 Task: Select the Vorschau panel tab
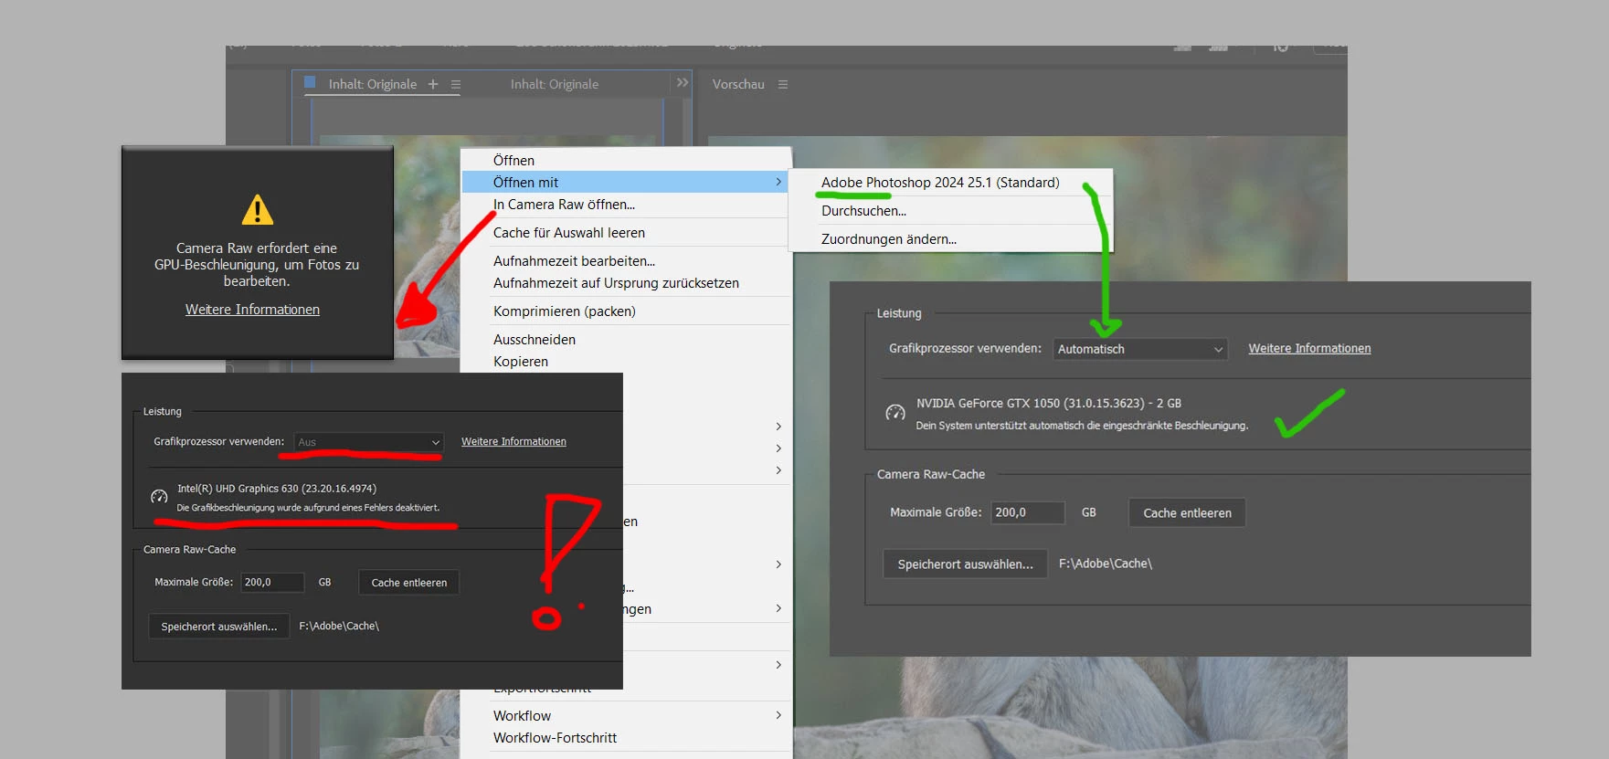738,84
